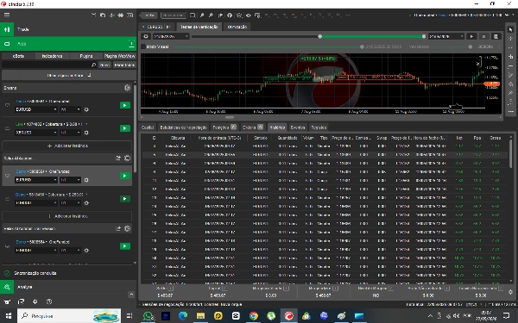This screenshot has height=323, width=518.
Task: Switch to the cBots tab
Action: [x=18, y=56]
